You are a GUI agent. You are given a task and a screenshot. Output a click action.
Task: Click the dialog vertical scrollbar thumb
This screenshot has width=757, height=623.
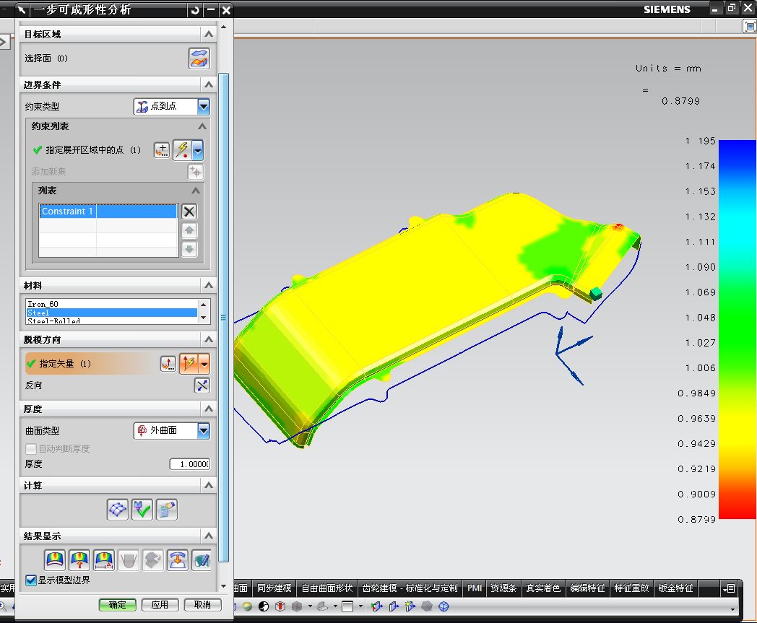point(223,318)
